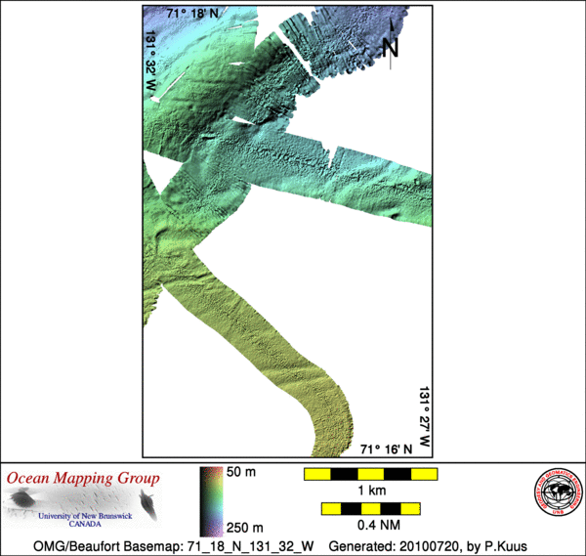The height and width of the screenshot is (556, 586).
Task: Click the 50 m depth label
Action: [241, 473]
